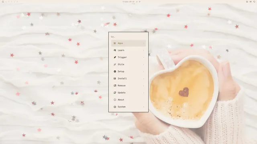Image resolution: width=257 pixels, height=144 pixels.
Task: Select the Learn menu label
Action: tap(121, 50)
